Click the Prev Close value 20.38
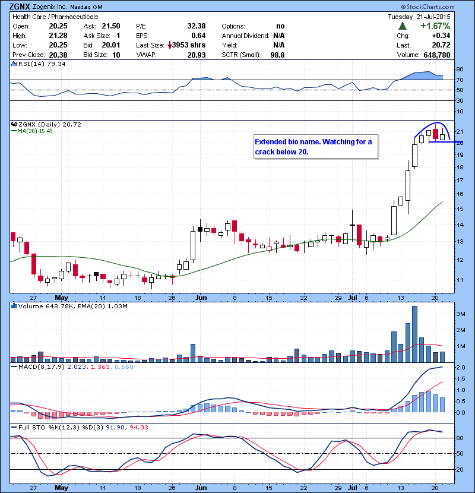 (58, 55)
